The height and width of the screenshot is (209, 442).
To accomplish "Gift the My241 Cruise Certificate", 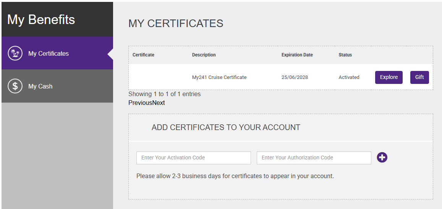I will click(419, 77).
